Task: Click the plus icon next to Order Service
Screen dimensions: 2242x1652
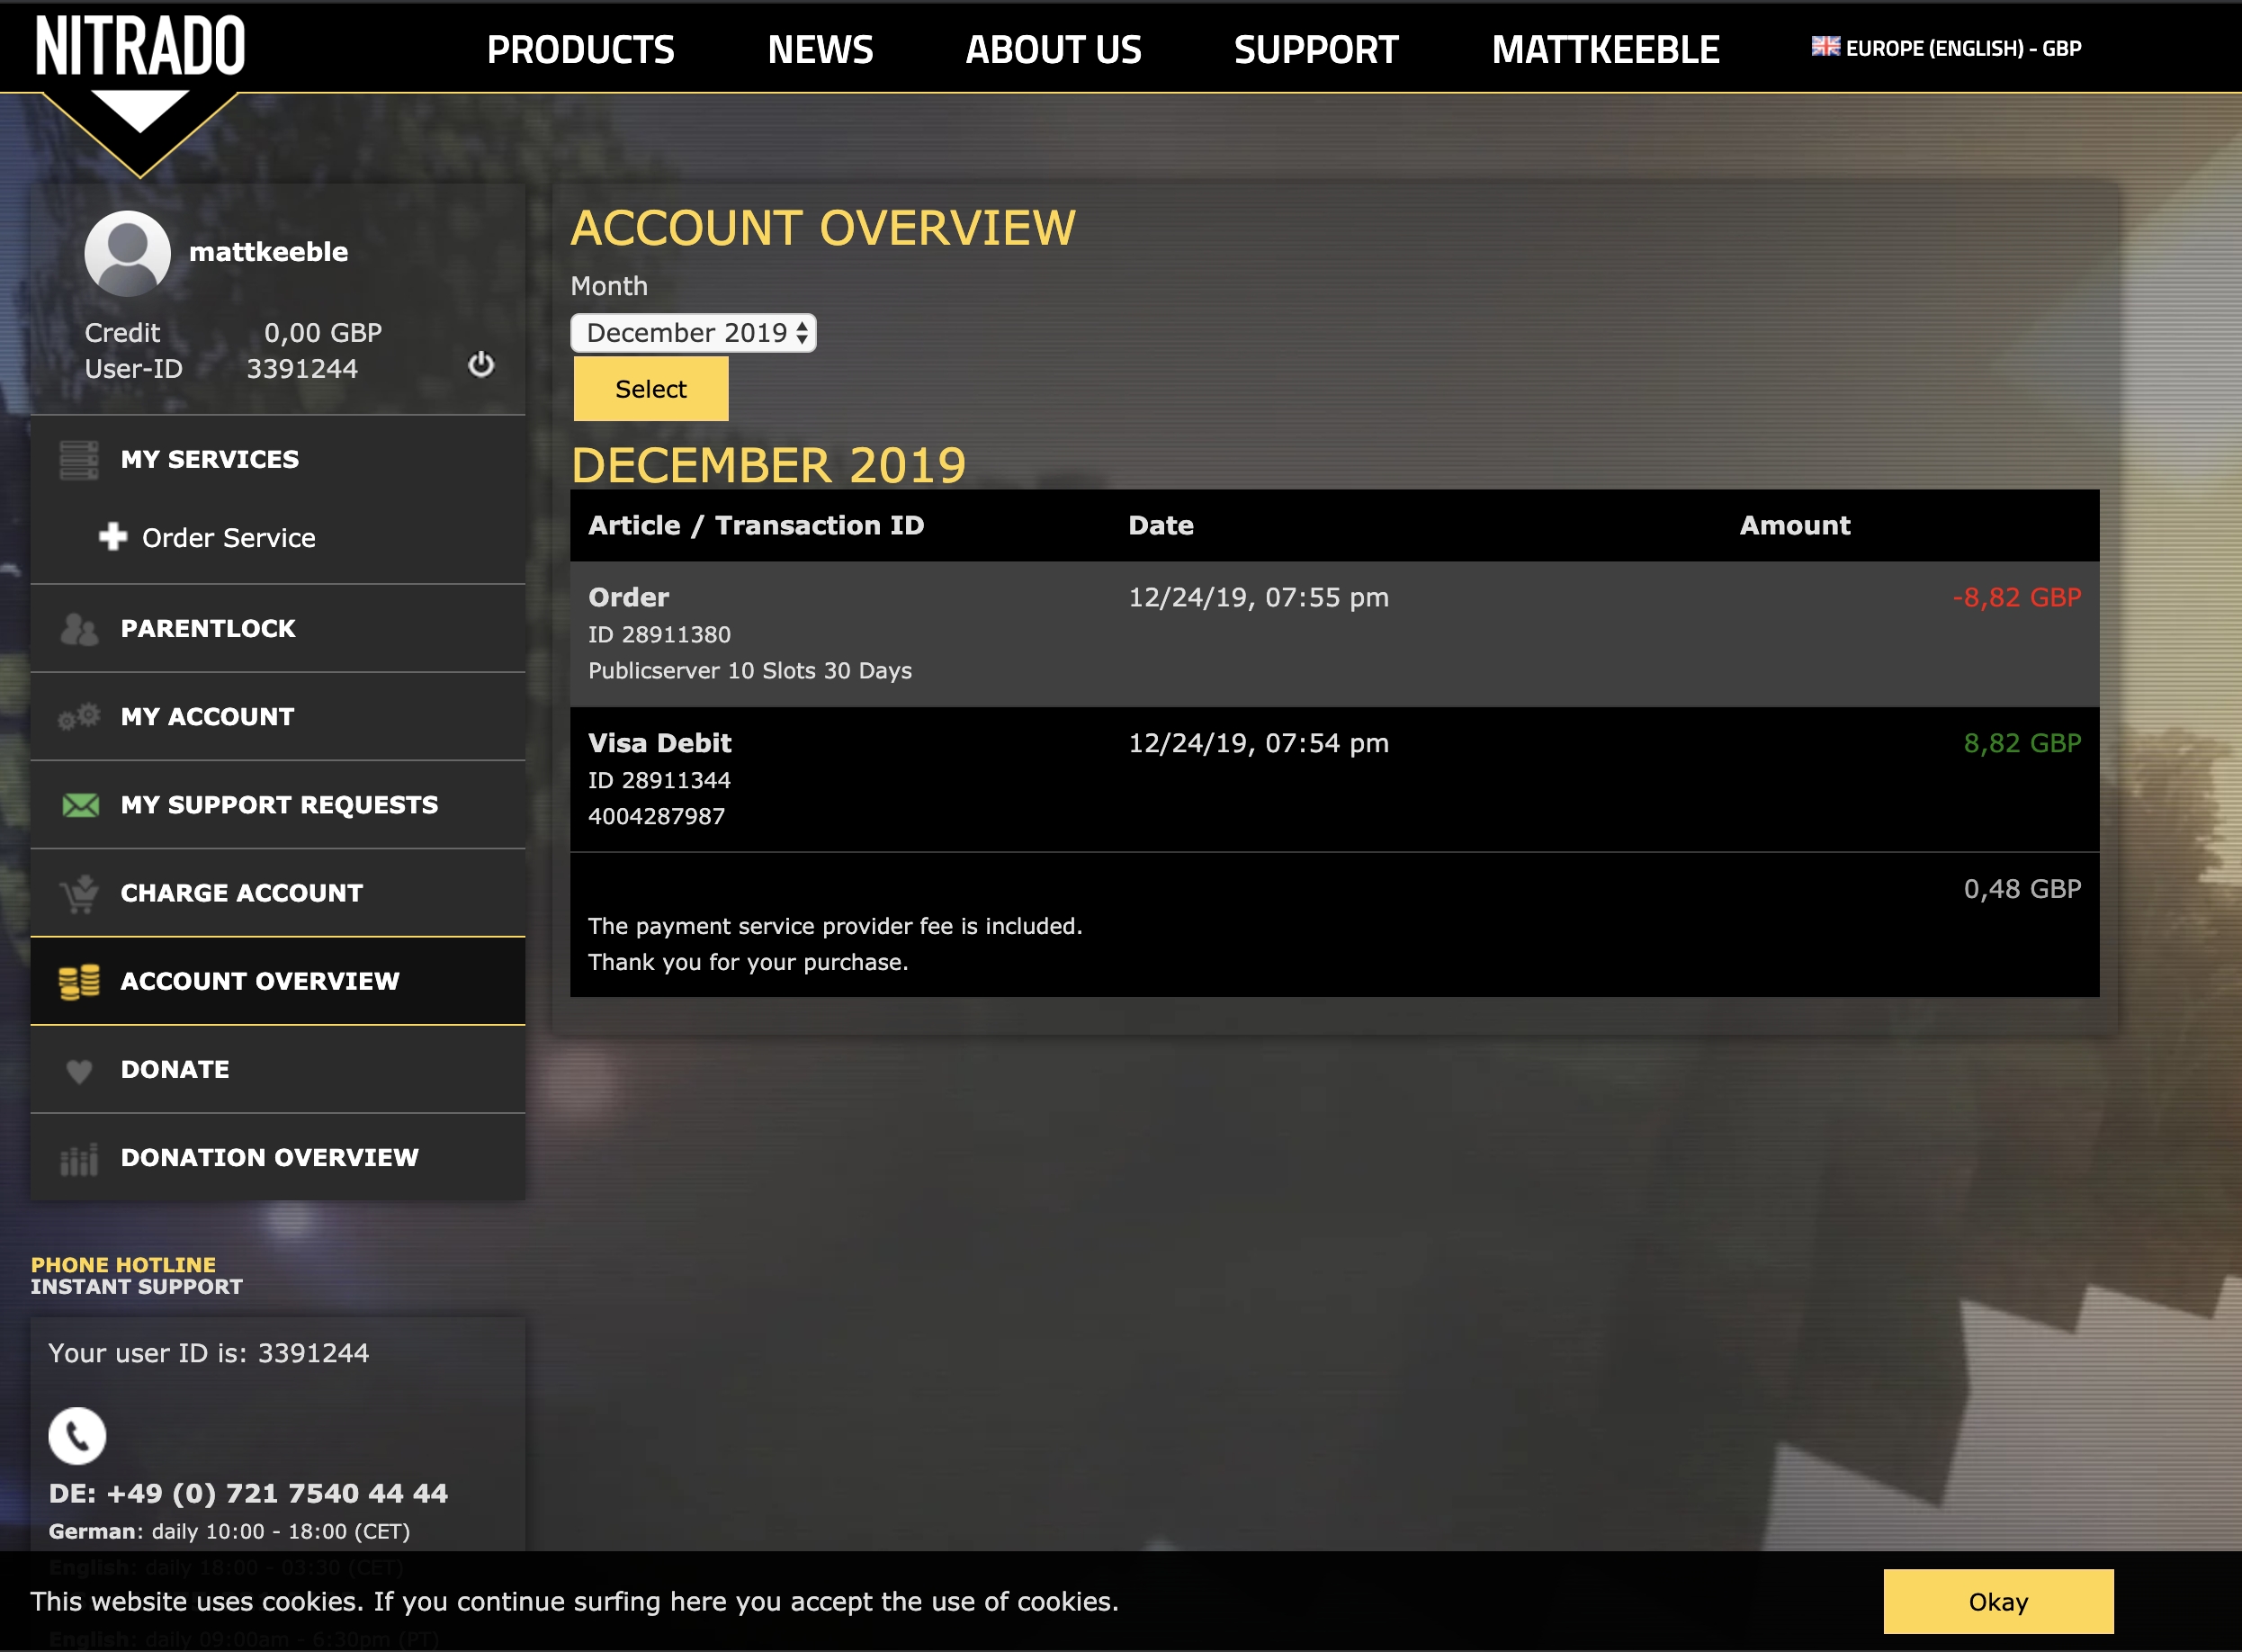Action: tap(112, 537)
